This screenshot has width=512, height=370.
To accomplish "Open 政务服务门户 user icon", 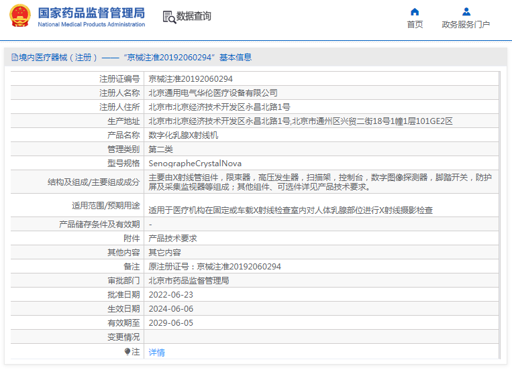I will [466, 12].
